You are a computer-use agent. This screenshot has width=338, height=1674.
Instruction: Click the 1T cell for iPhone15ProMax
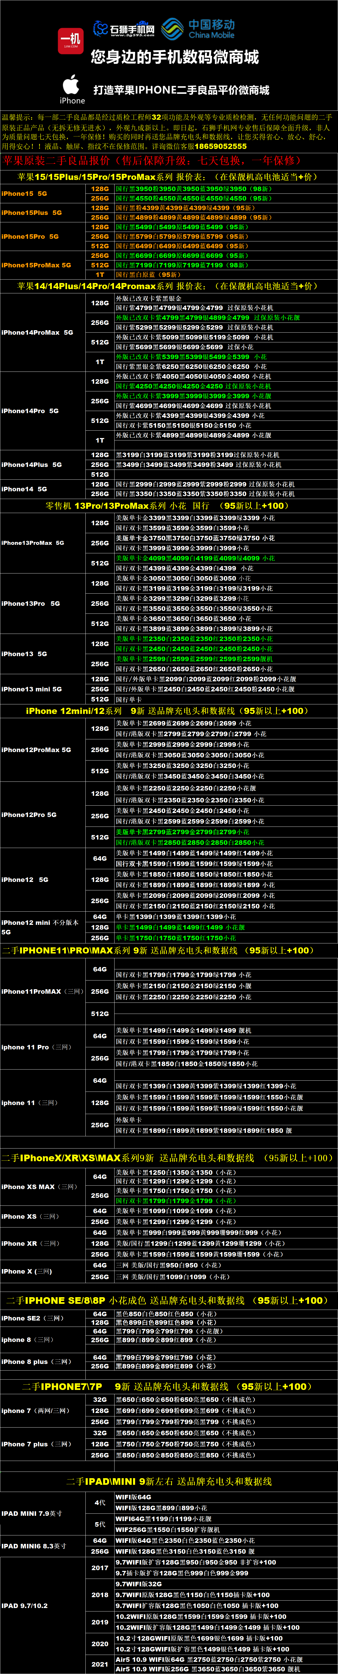point(100,275)
